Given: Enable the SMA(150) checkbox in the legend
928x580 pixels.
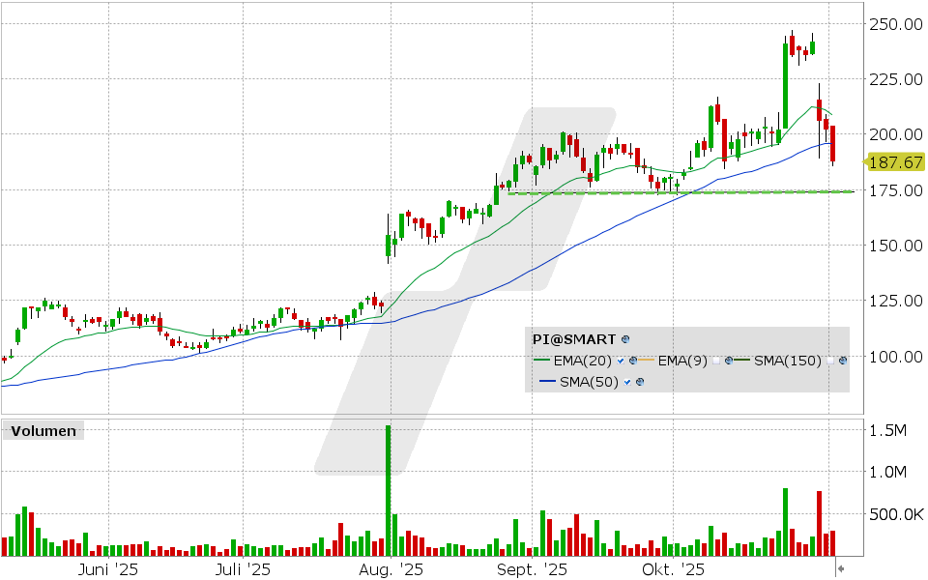Looking at the screenshot, I should pyautogui.click(x=829, y=360).
